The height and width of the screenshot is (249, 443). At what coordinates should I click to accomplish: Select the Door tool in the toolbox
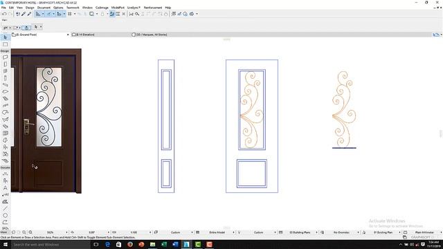tap(5, 64)
